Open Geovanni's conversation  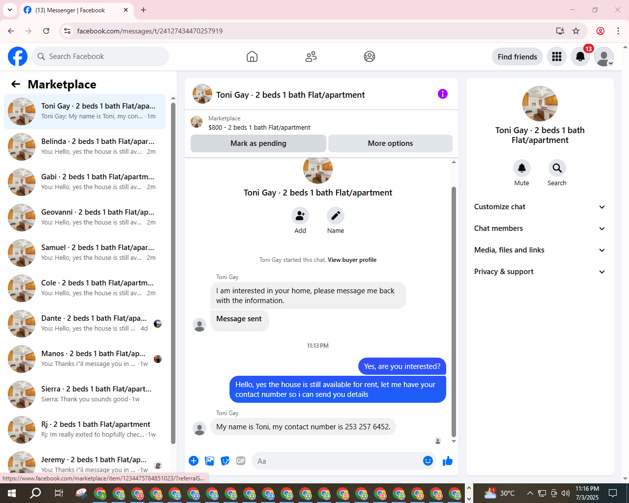pyautogui.click(x=85, y=218)
